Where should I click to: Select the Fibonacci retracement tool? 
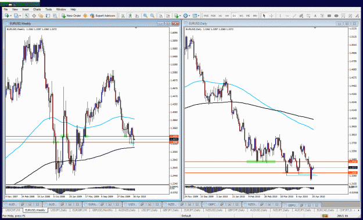308,16
